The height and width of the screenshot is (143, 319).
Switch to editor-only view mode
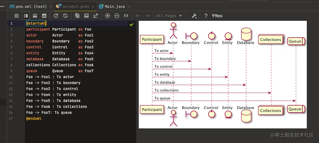tap(17, 16)
